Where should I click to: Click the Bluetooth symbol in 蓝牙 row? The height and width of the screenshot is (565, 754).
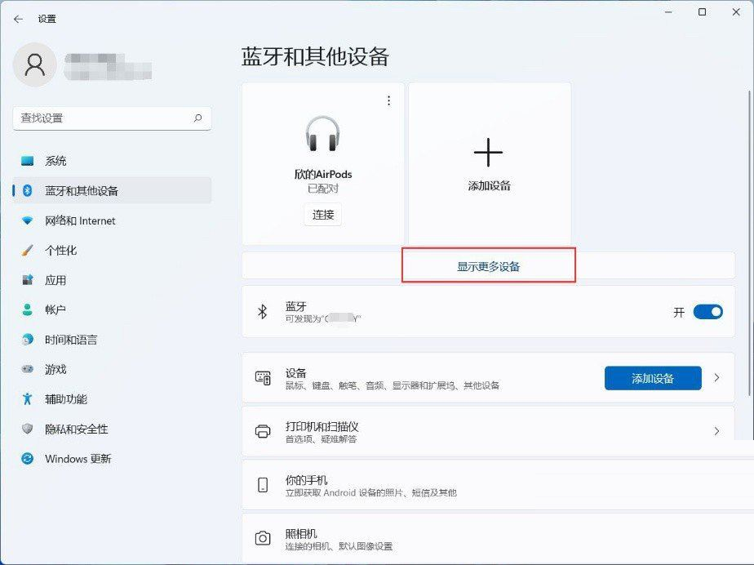262,311
